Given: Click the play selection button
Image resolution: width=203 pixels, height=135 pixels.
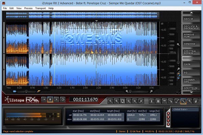Looking at the screenshot, I should [x=57, y=99].
